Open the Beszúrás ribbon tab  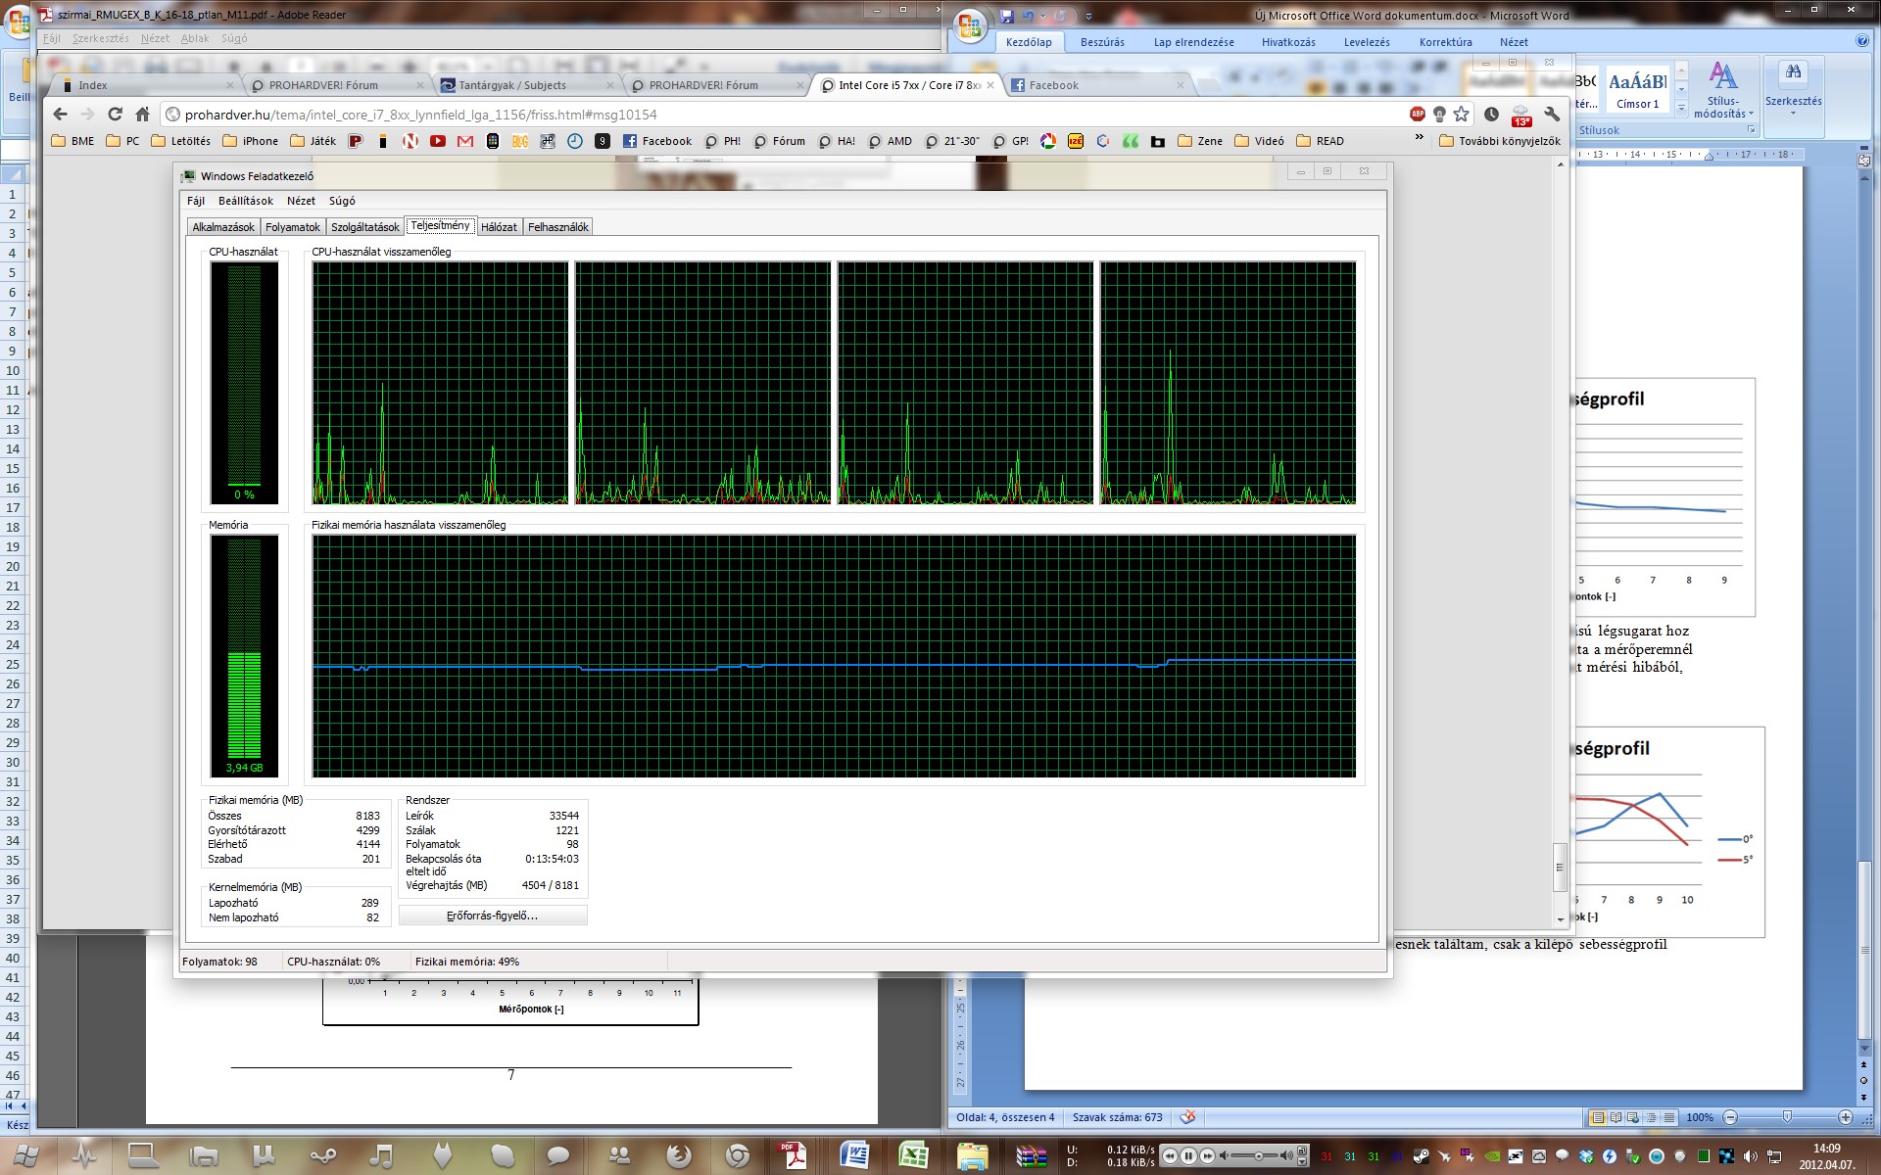coord(1102,42)
